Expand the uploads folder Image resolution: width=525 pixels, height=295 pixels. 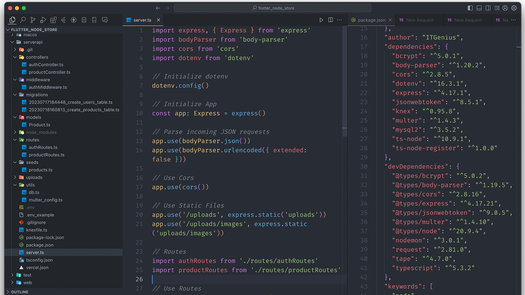tap(15, 177)
